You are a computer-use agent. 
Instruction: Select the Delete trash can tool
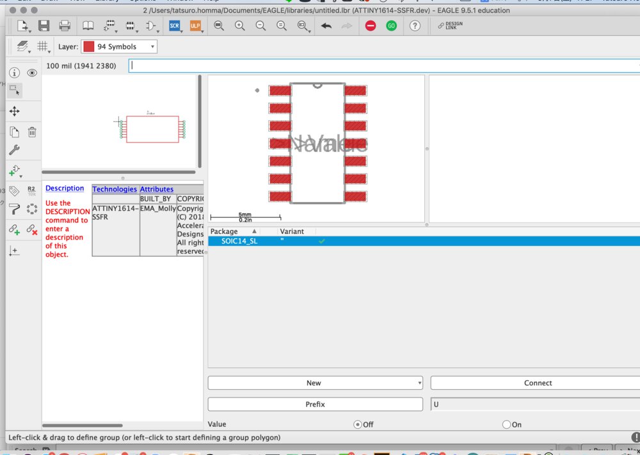click(x=32, y=132)
